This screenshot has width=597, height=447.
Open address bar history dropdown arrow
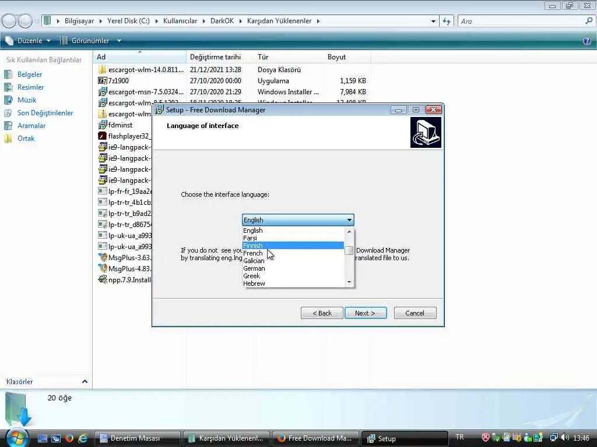(x=433, y=22)
